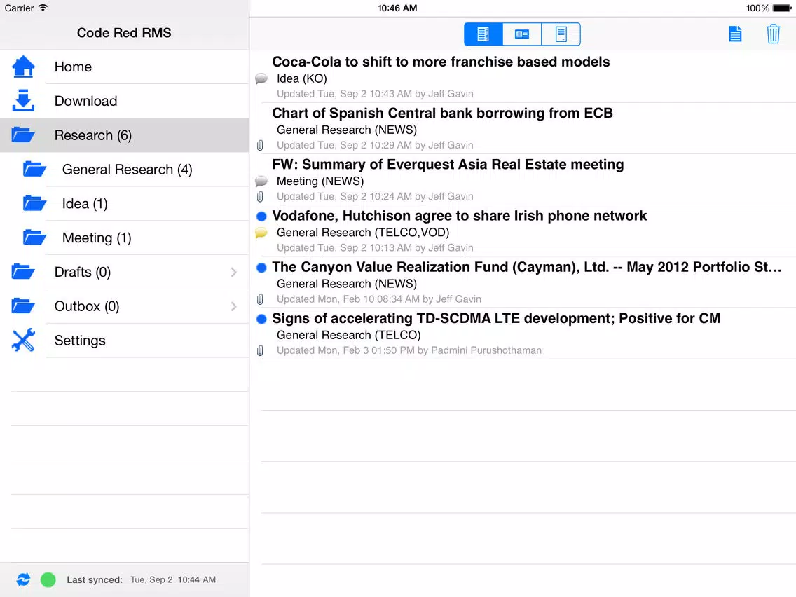Click 'Meeting (NEWS)' category text
This screenshot has height=597, width=796.
320,181
